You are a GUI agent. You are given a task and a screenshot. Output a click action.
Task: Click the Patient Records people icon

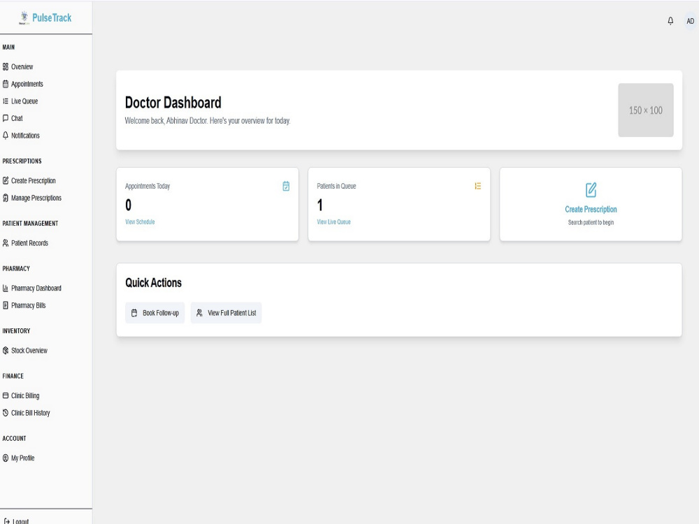(6, 243)
